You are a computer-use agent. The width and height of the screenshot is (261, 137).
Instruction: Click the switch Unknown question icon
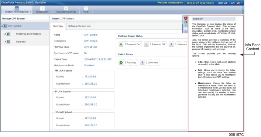click(142, 63)
